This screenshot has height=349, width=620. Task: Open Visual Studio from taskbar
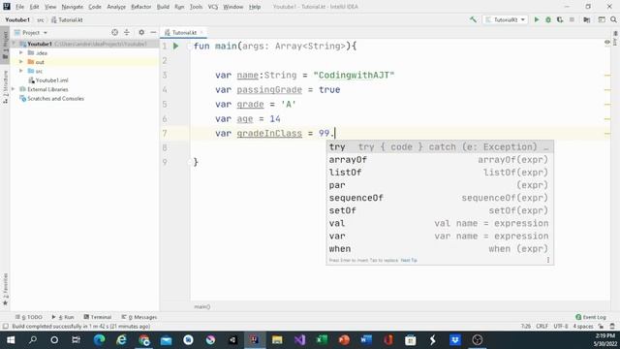tap(299, 340)
